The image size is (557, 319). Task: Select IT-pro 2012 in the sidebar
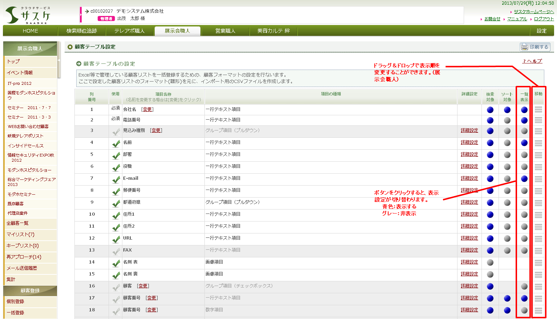(x=20, y=83)
